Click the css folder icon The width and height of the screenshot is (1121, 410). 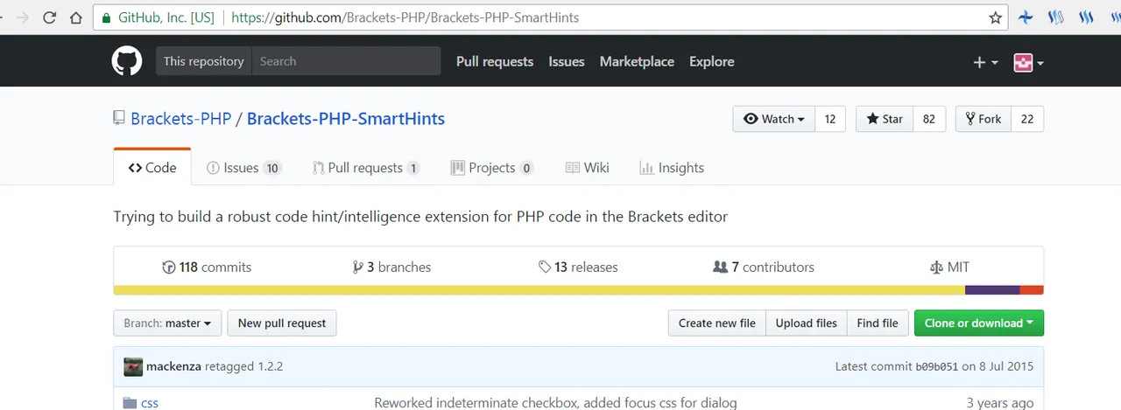(x=130, y=403)
